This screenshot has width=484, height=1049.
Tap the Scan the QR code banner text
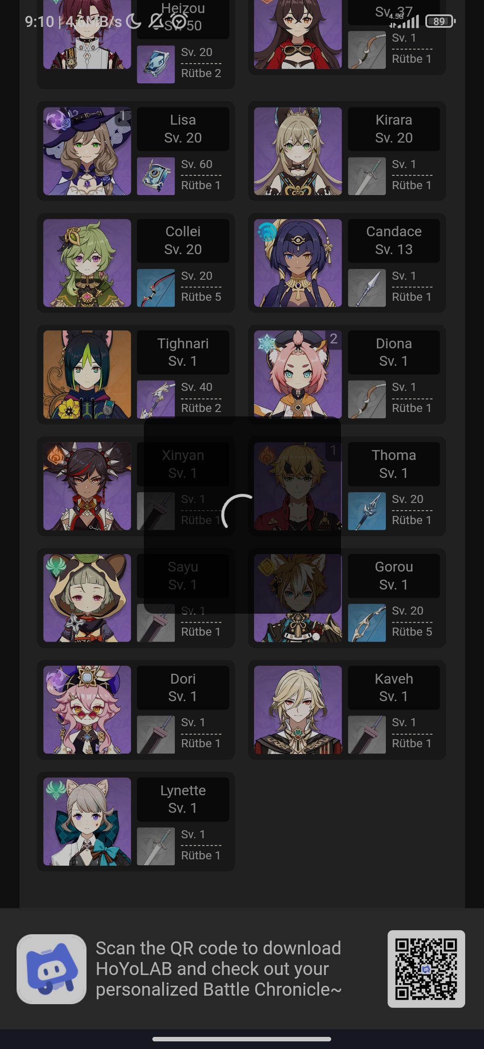(219, 969)
